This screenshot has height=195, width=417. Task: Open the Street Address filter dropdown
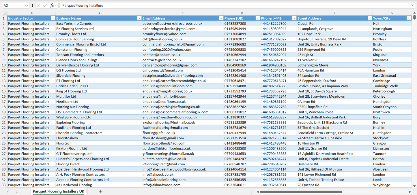coord(370,18)
